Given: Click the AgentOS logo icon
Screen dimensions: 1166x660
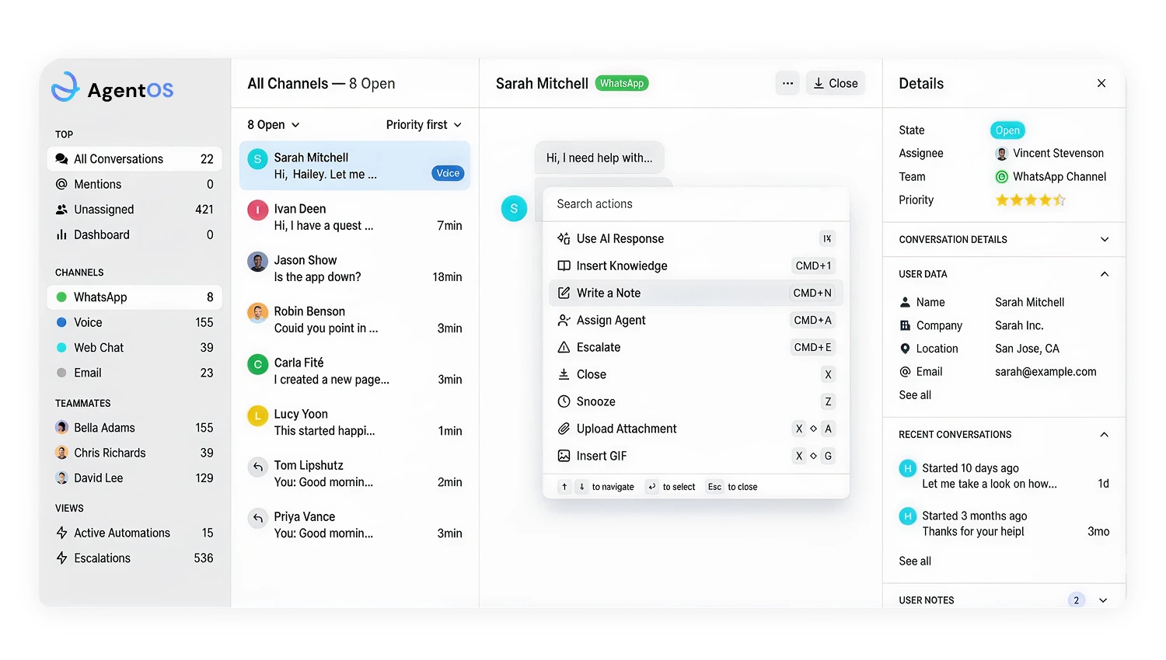Looking at the screenshot, I should coord(65,88).
